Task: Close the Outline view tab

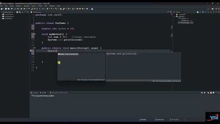Action: 182,12
